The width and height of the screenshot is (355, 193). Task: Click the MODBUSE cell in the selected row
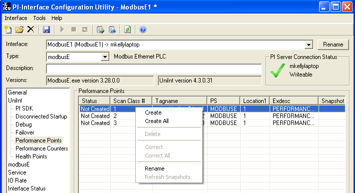224,109
